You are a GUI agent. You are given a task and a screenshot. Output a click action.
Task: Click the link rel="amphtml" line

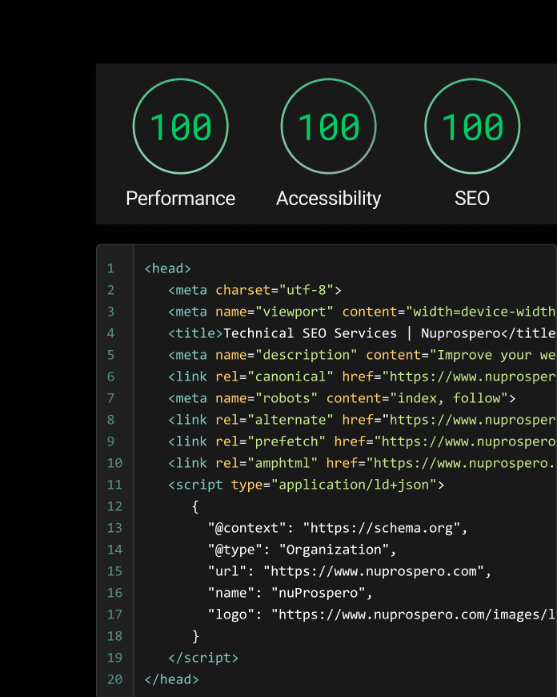pos(362,463)
